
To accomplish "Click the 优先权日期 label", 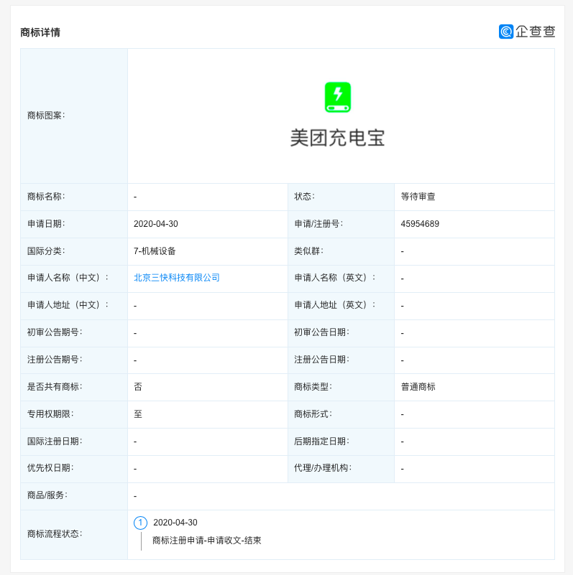I will coord(50,468).
